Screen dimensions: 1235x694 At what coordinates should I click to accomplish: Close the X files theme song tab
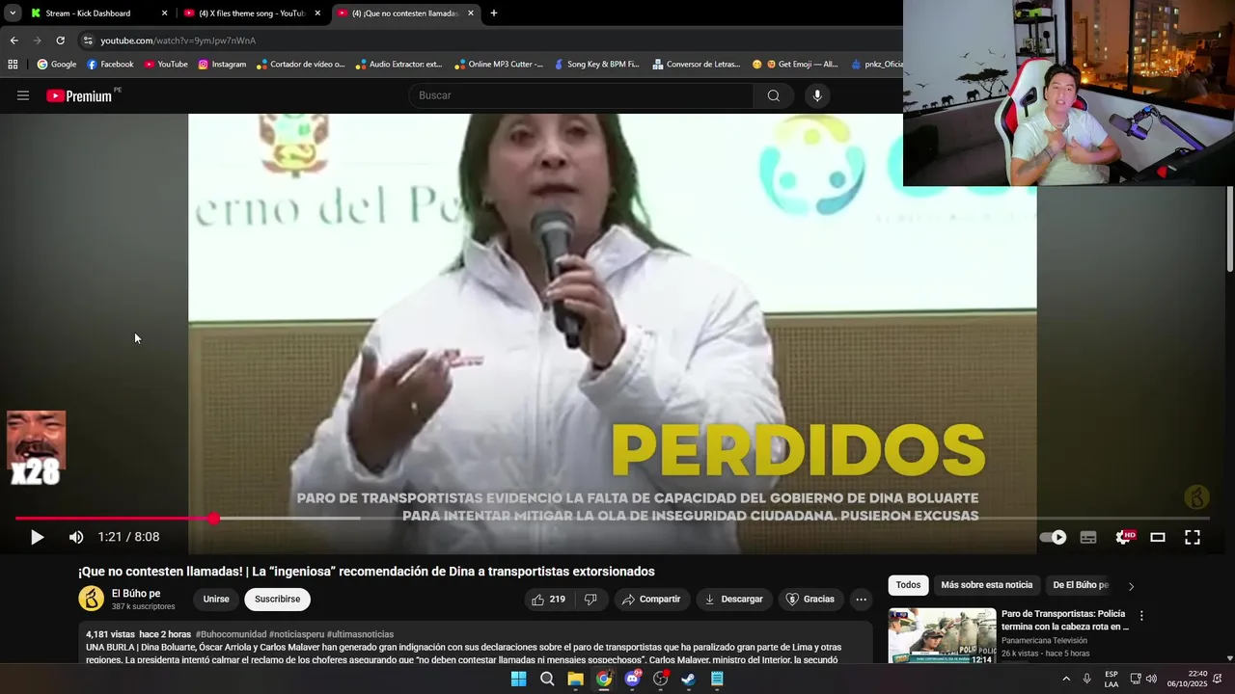317,13
